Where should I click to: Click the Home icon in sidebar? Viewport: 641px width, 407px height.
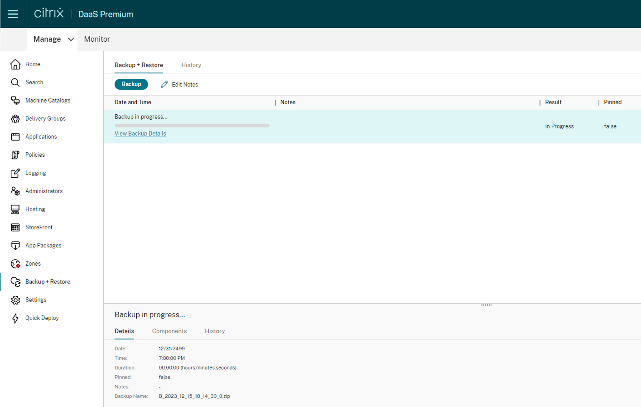click(15, 64)
